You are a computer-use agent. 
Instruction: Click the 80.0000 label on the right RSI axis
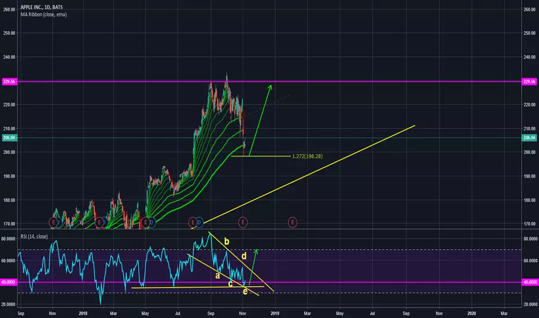point(530,239)
